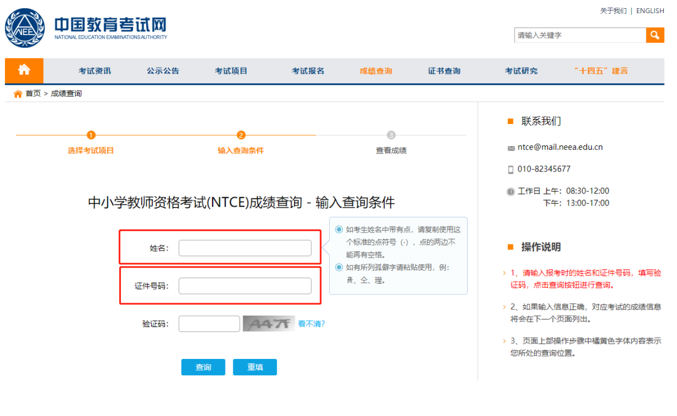Click the phone icon beside 010-82345677
The height and width of the screenshot is (416, 677).
(x=511, y=170)
